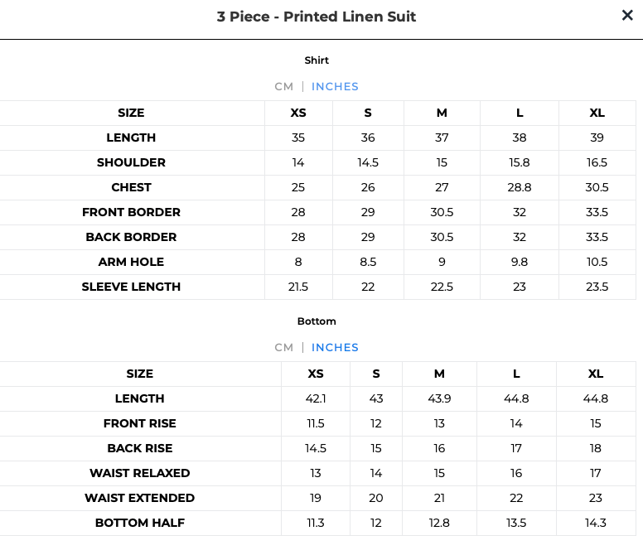Image resolution: width=643 pixels, height=555 pixels.
Task: Click the Bottom section heading
Action: pos(317,321)
